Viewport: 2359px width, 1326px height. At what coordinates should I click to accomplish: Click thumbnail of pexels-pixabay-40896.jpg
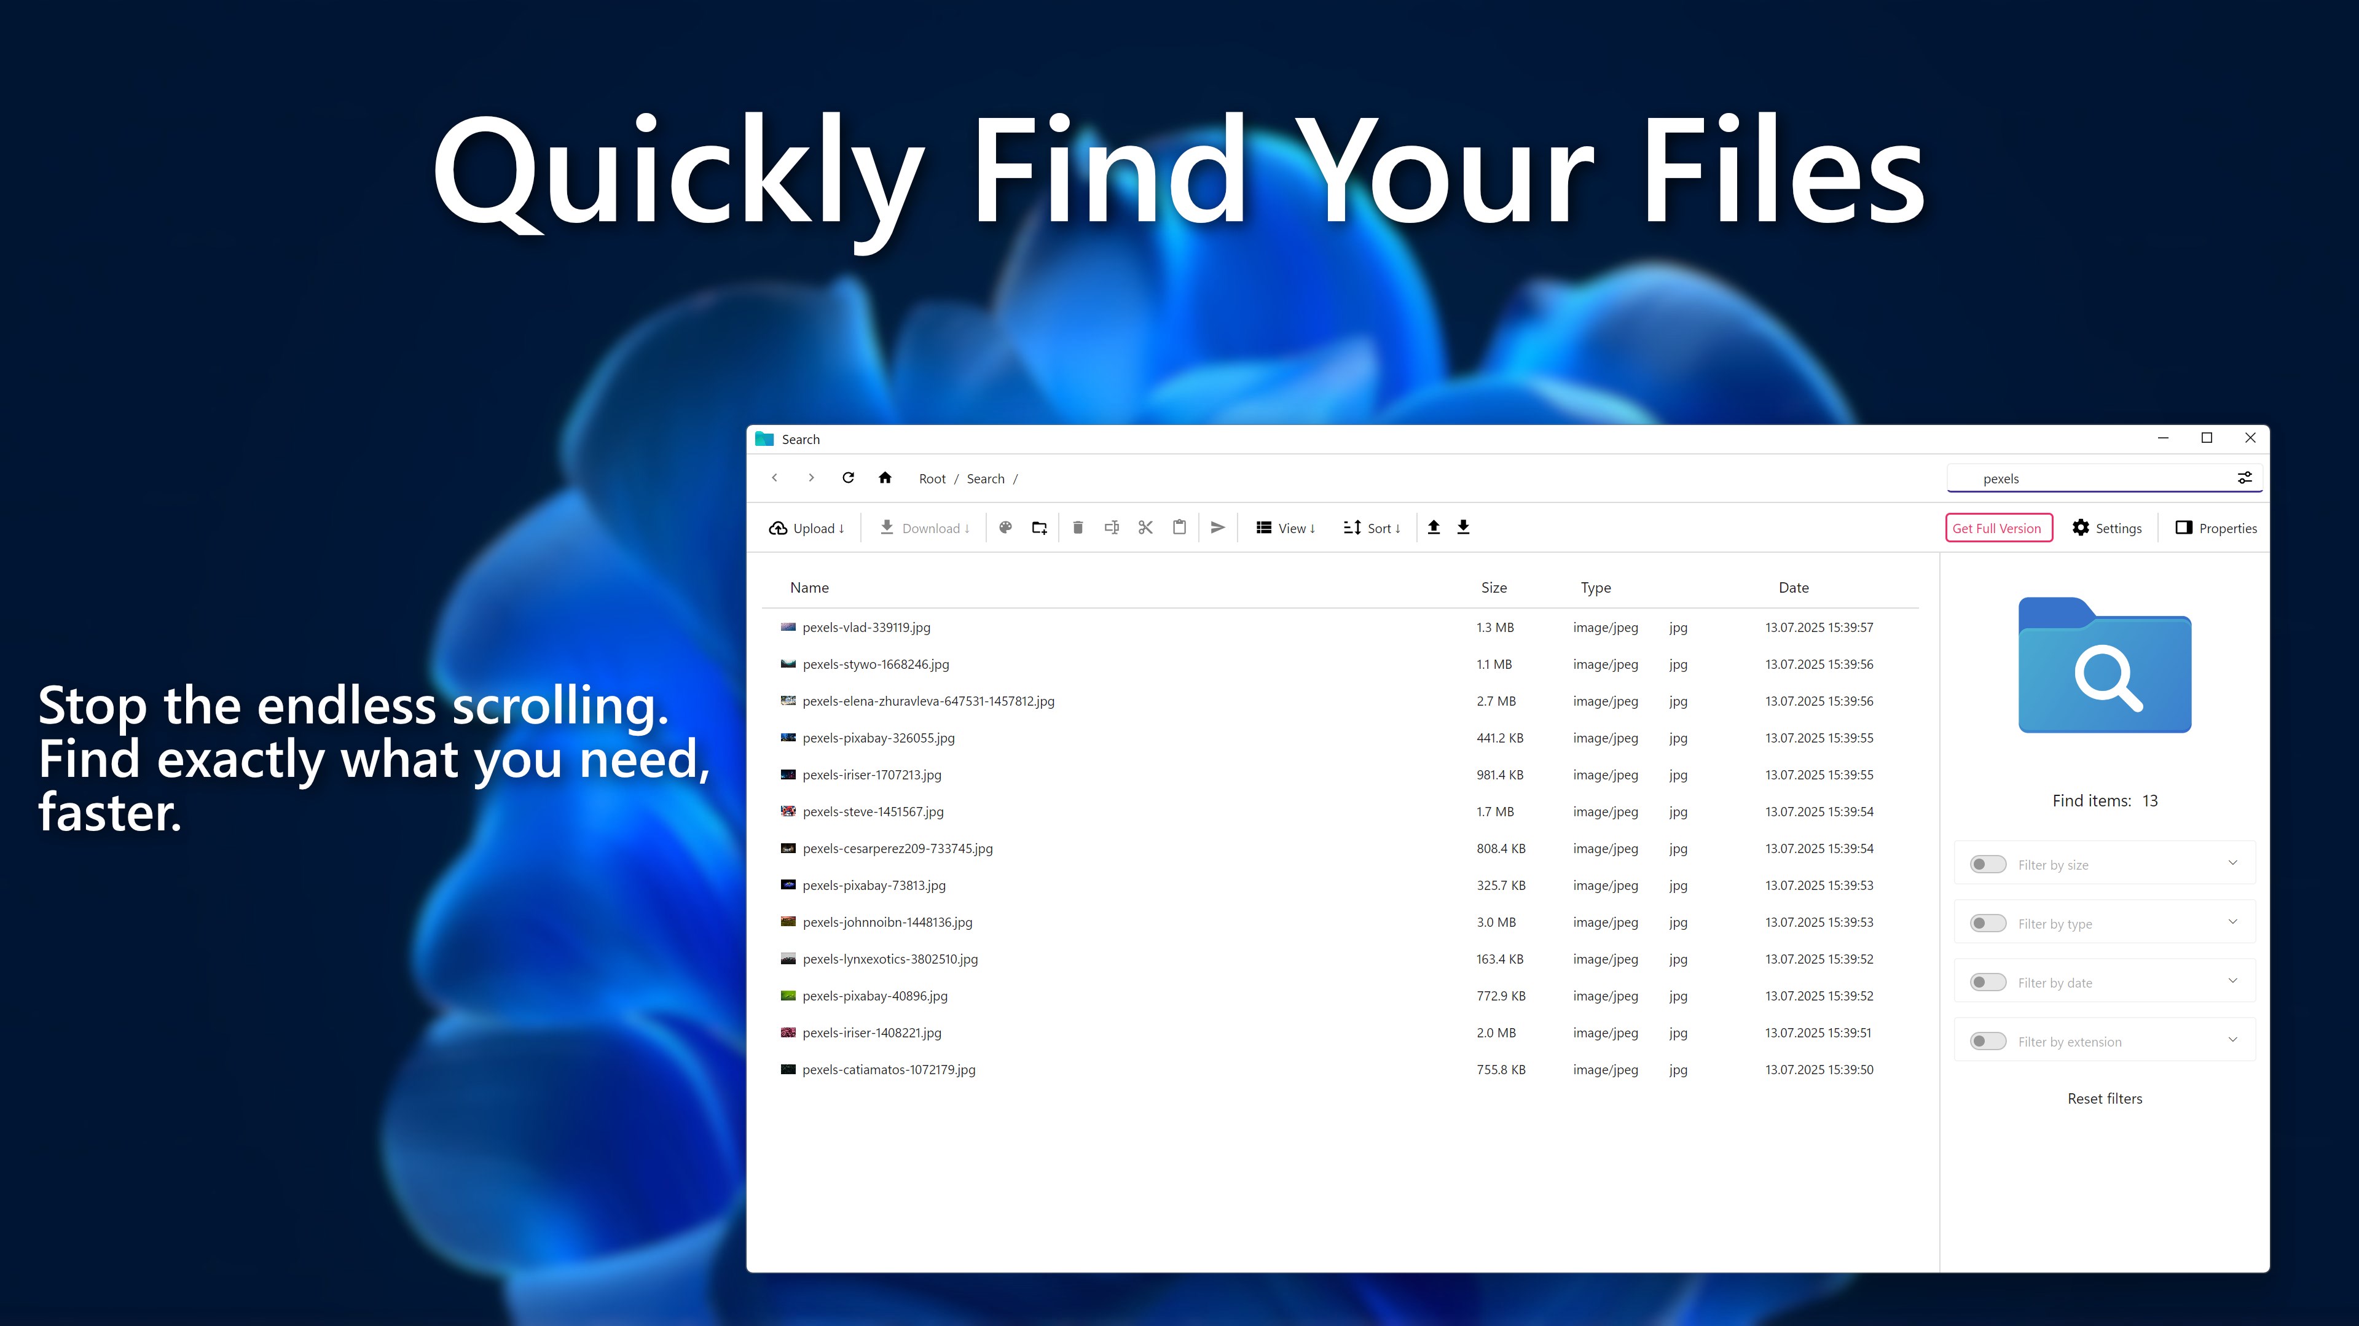pos(788,995)
